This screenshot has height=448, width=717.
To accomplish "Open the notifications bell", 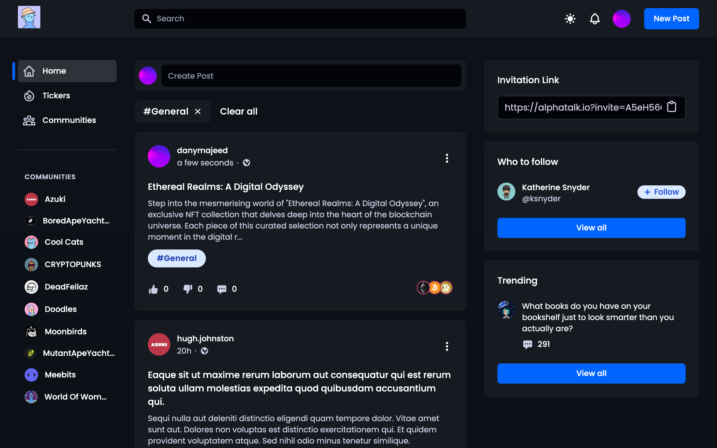I will click(595, 19).
